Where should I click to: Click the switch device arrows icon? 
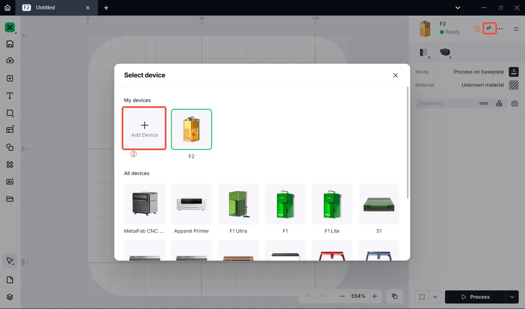point(489,28)
